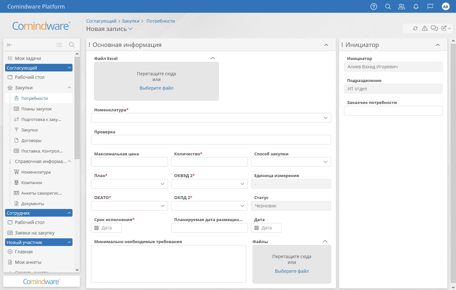This screenshot has height=290, width=456.
Task: Click drag handle of Основная информация
Action: (x=89, y=45)
